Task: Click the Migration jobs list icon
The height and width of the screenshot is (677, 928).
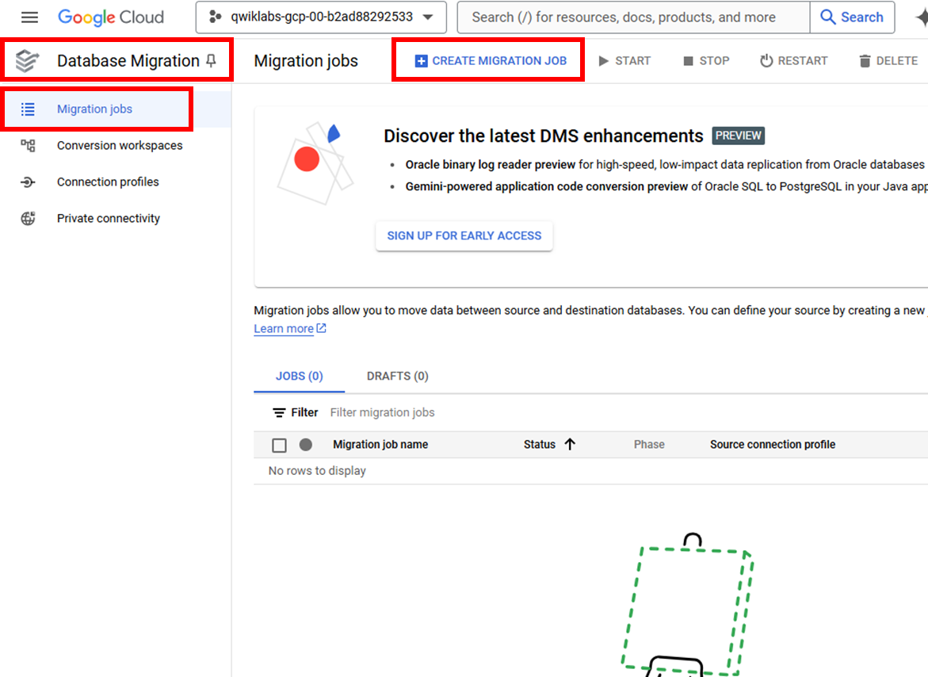Action: coord(28,109)
